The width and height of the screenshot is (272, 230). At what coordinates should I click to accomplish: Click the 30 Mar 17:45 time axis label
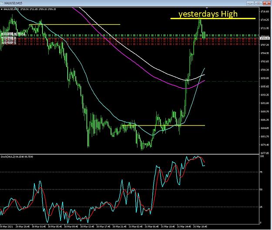pos(104,227)
